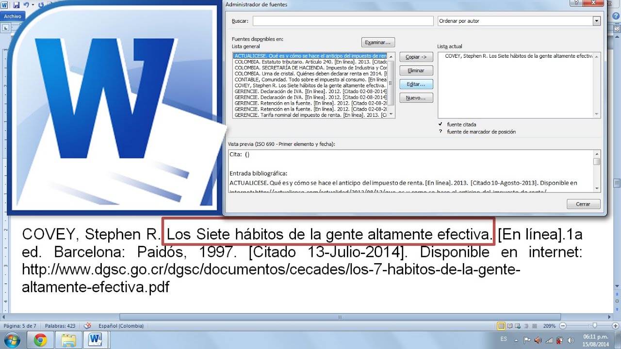This screenshot has width=621, height=349.
Task: Click the ruler tab selector box
Action: coord(6,28)
